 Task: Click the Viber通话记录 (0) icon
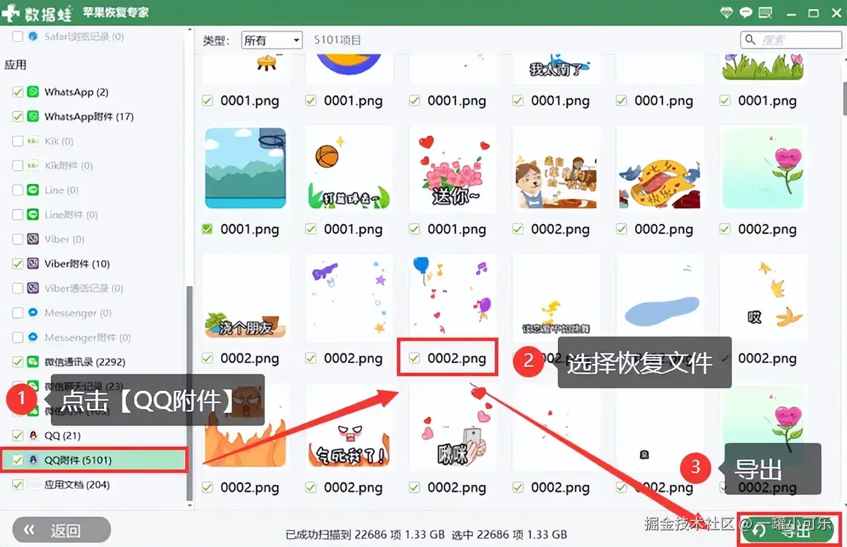33,288
